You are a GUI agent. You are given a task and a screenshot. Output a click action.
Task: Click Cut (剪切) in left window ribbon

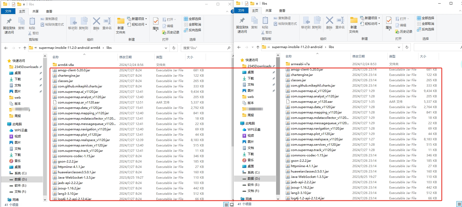34,33
